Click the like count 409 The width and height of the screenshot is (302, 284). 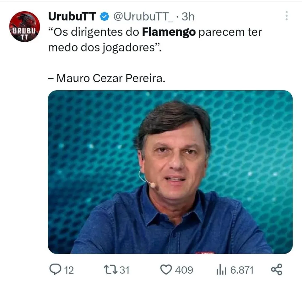tap(184, 270)
